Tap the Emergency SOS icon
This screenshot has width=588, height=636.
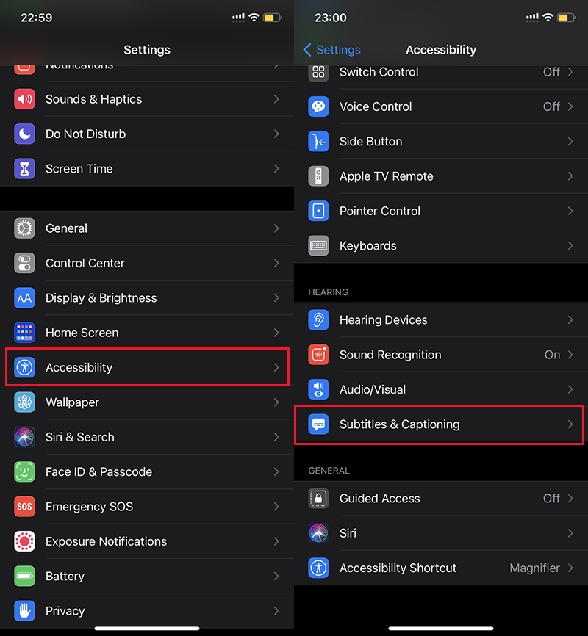[x=24, y=507]
